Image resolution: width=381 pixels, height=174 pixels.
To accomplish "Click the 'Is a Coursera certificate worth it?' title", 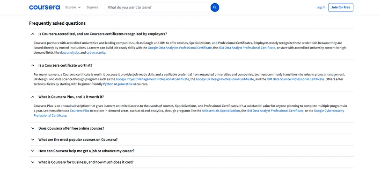I will 65,65.
